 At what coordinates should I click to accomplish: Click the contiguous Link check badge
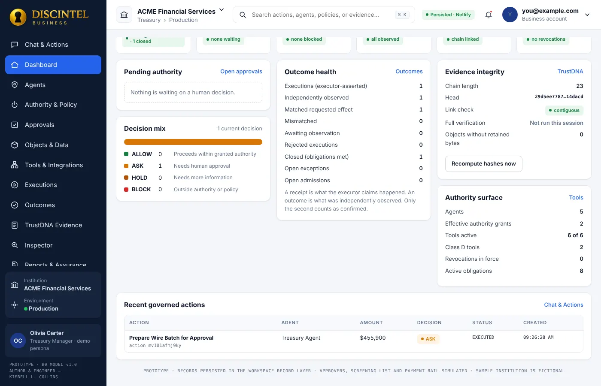[564, 110]
